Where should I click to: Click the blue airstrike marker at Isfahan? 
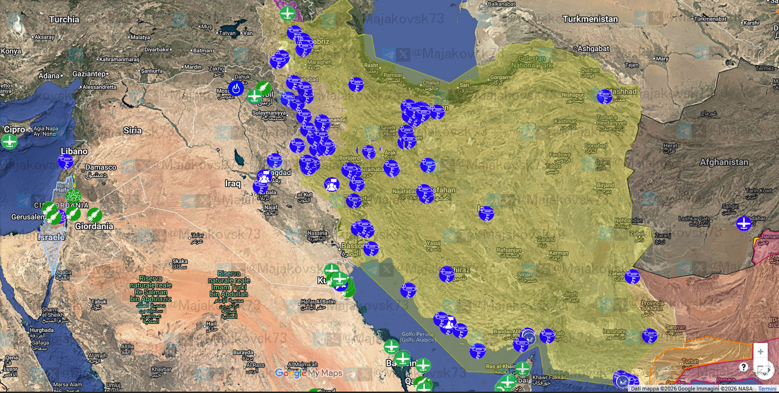click(425, 193)
